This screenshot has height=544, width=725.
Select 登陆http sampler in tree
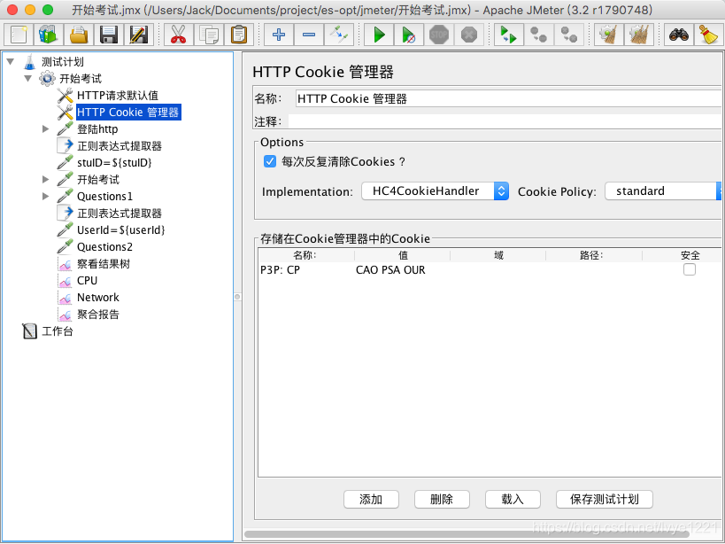click(x=97, y=128)
